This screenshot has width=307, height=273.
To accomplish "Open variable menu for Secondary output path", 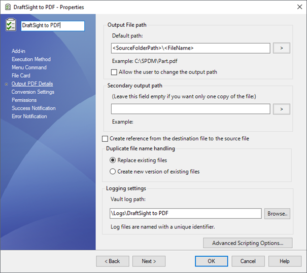I will 281,109.
